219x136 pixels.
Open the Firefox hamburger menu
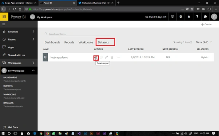pos(216,9)
